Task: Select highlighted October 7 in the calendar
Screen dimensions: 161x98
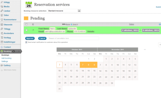Action: 83,65
